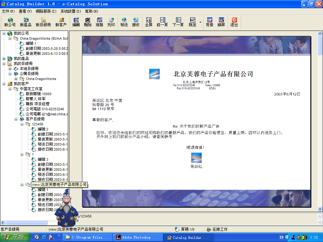
Task: Click the 新產品 (new product) toolbar icon
Action: [x=26, y=22]
